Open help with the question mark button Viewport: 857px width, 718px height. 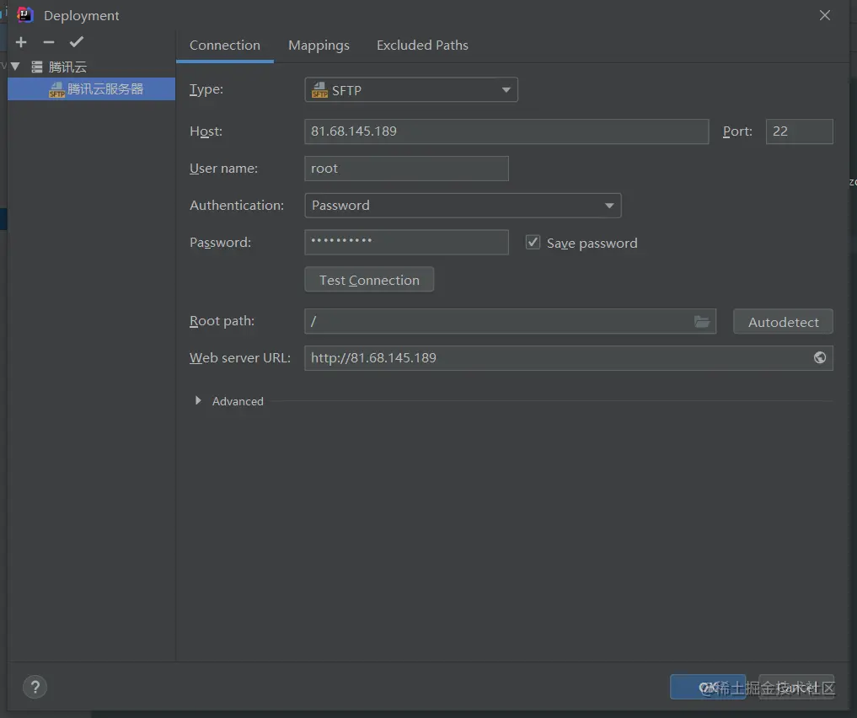pyautogui.click(x=35, y=687)
